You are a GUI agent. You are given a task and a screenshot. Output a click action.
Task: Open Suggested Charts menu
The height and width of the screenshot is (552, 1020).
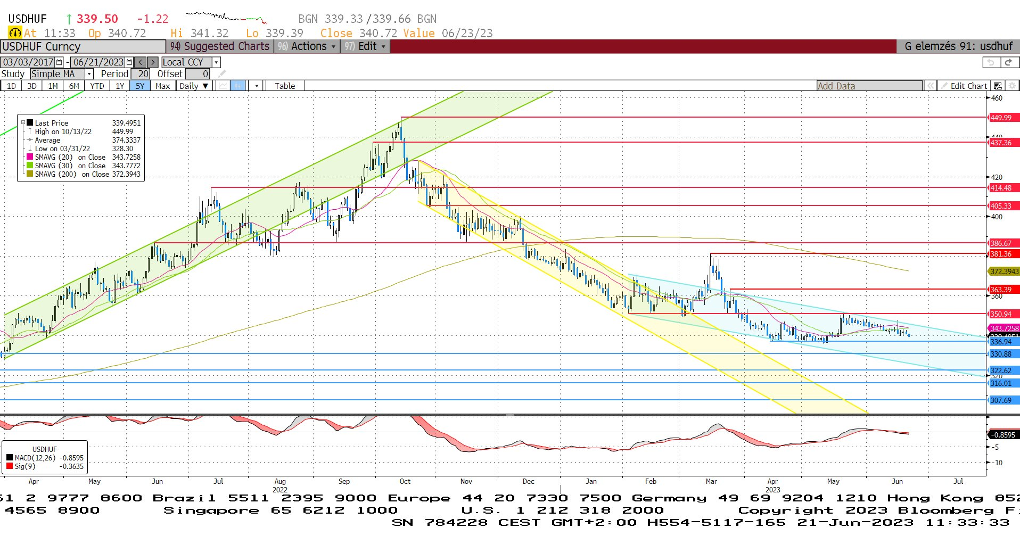click(x=220, y=46)
